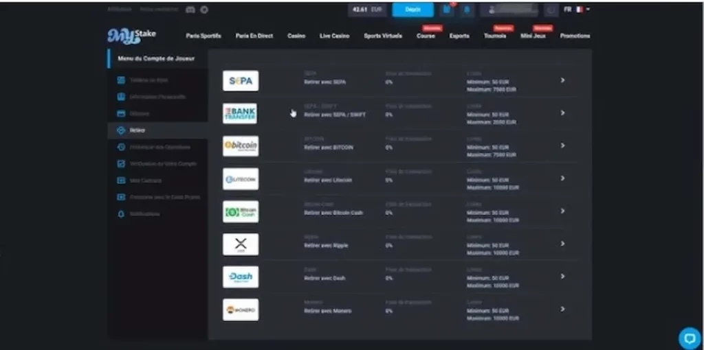
Task: Click 'Retirer avec BITCOIN' text
Action: 329,148
